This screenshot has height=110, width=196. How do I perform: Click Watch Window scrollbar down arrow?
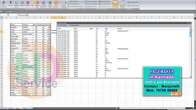click(190, 77)
